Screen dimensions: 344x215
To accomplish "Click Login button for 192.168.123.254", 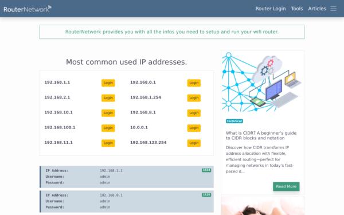I will tap(194, 143).
